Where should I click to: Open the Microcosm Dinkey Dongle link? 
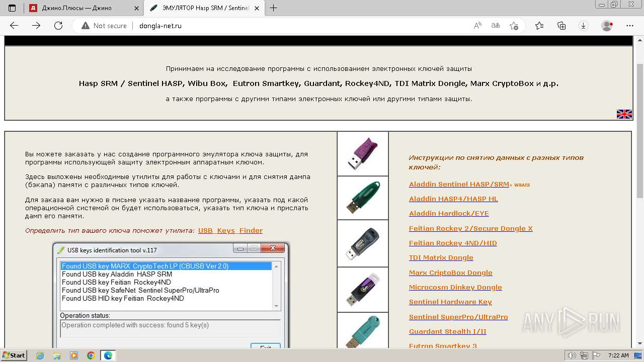pos(455,287)
